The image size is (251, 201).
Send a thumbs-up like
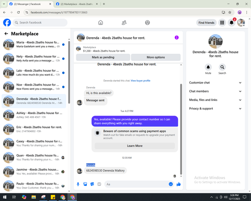(179, 184)
